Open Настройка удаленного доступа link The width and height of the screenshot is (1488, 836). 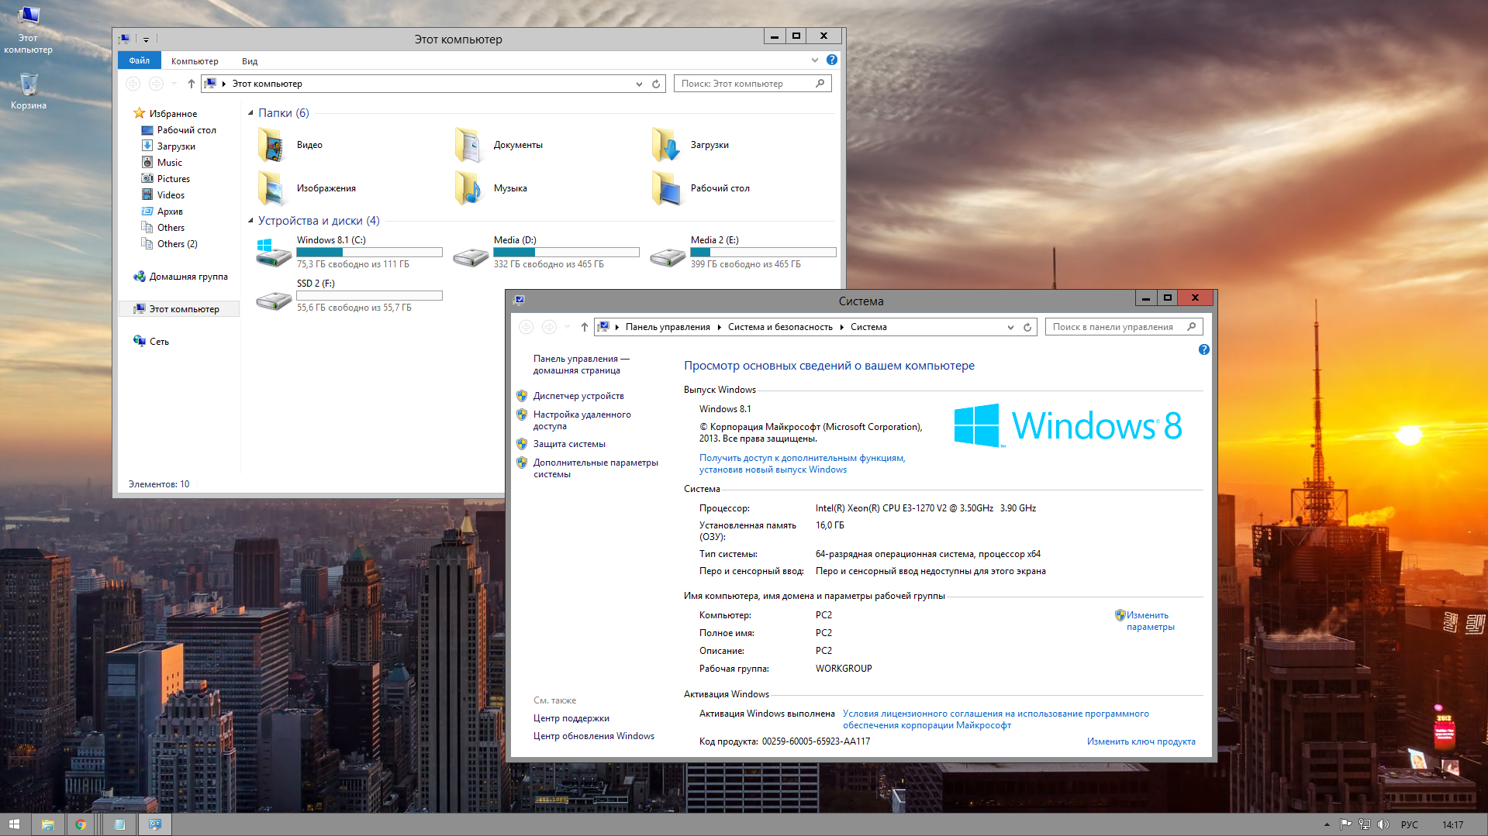tap(582, 420)
